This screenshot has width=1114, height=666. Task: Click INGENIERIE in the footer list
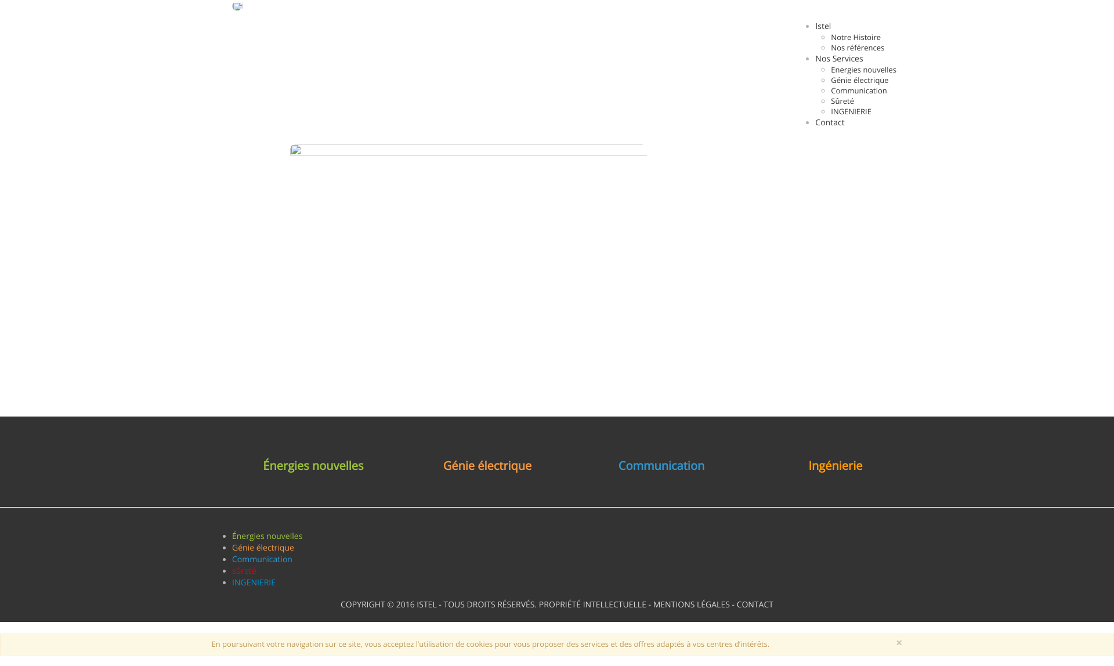coord(254,582)
